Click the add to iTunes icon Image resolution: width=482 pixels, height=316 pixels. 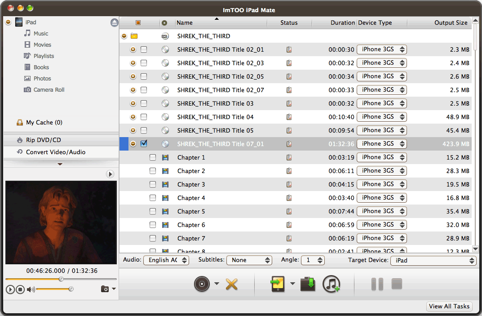331,284
